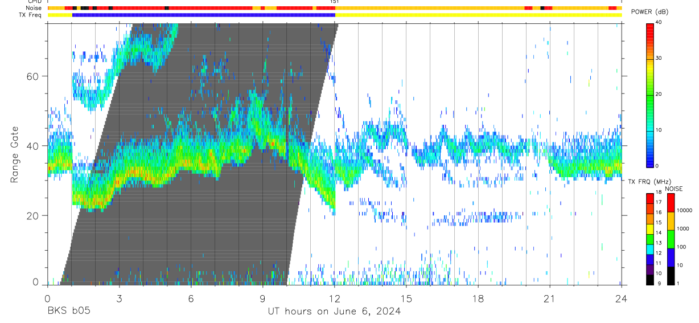Pick the 10000 label on the noise scale
This screenshot has width=699, height=323.
pos(685,210)
